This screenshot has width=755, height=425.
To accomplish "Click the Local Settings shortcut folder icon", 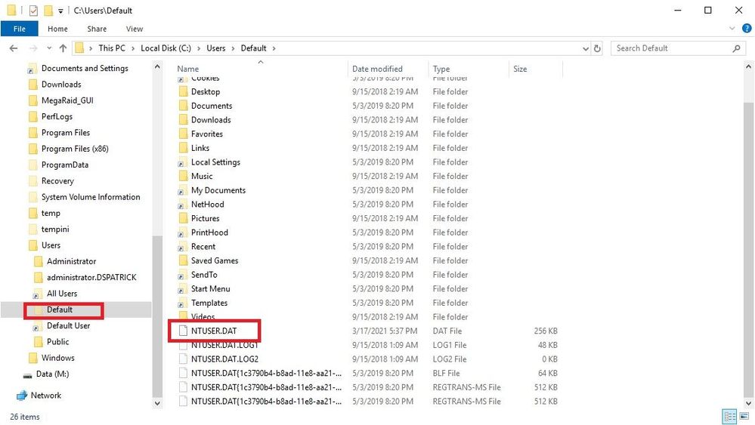I will (x=182, y=162).
